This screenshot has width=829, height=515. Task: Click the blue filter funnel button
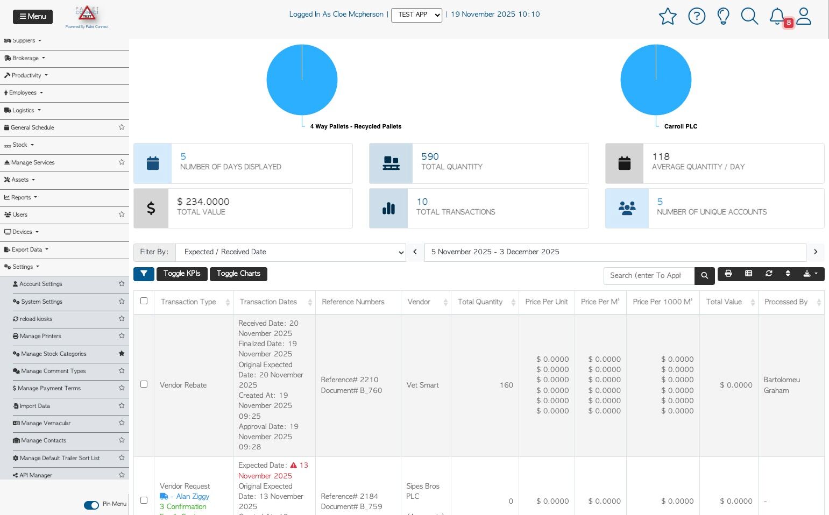(144, 274)
